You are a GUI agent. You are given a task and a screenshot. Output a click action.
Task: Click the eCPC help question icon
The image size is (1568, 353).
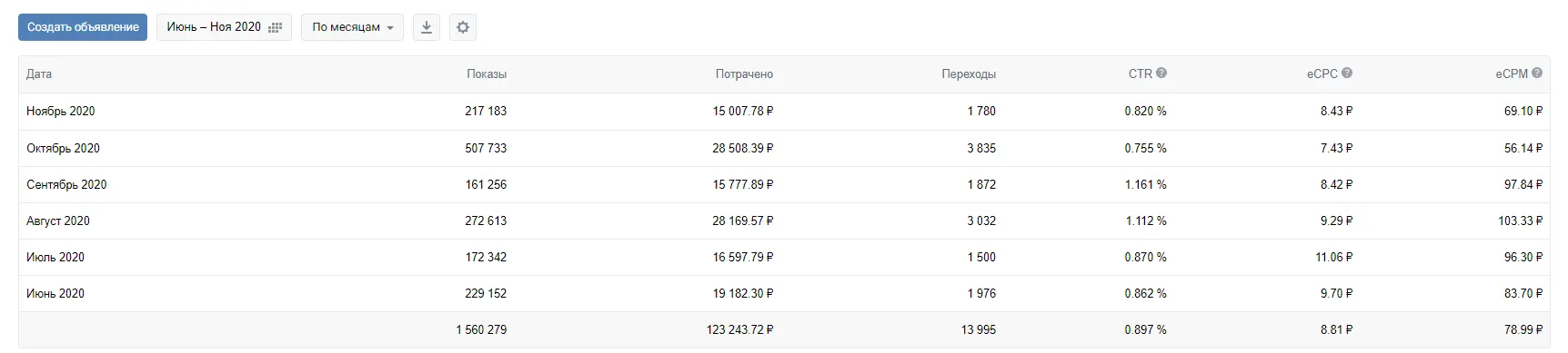pos(1347,74)
